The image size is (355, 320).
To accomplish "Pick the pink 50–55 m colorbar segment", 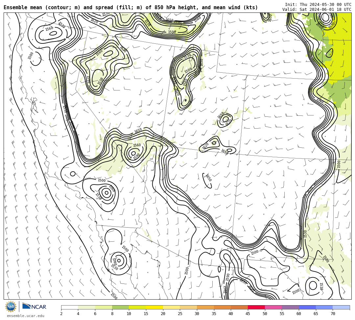I will click(273, 307).
